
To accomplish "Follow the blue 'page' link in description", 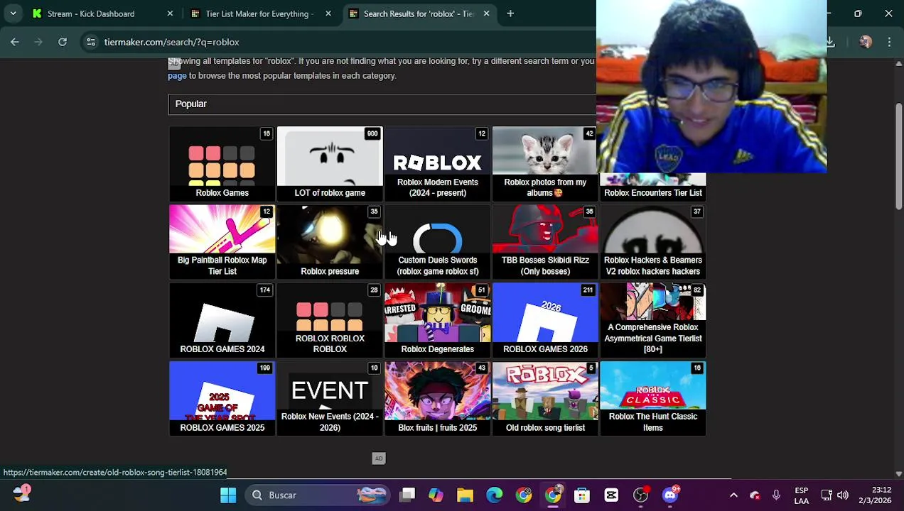I will [177, 76].
